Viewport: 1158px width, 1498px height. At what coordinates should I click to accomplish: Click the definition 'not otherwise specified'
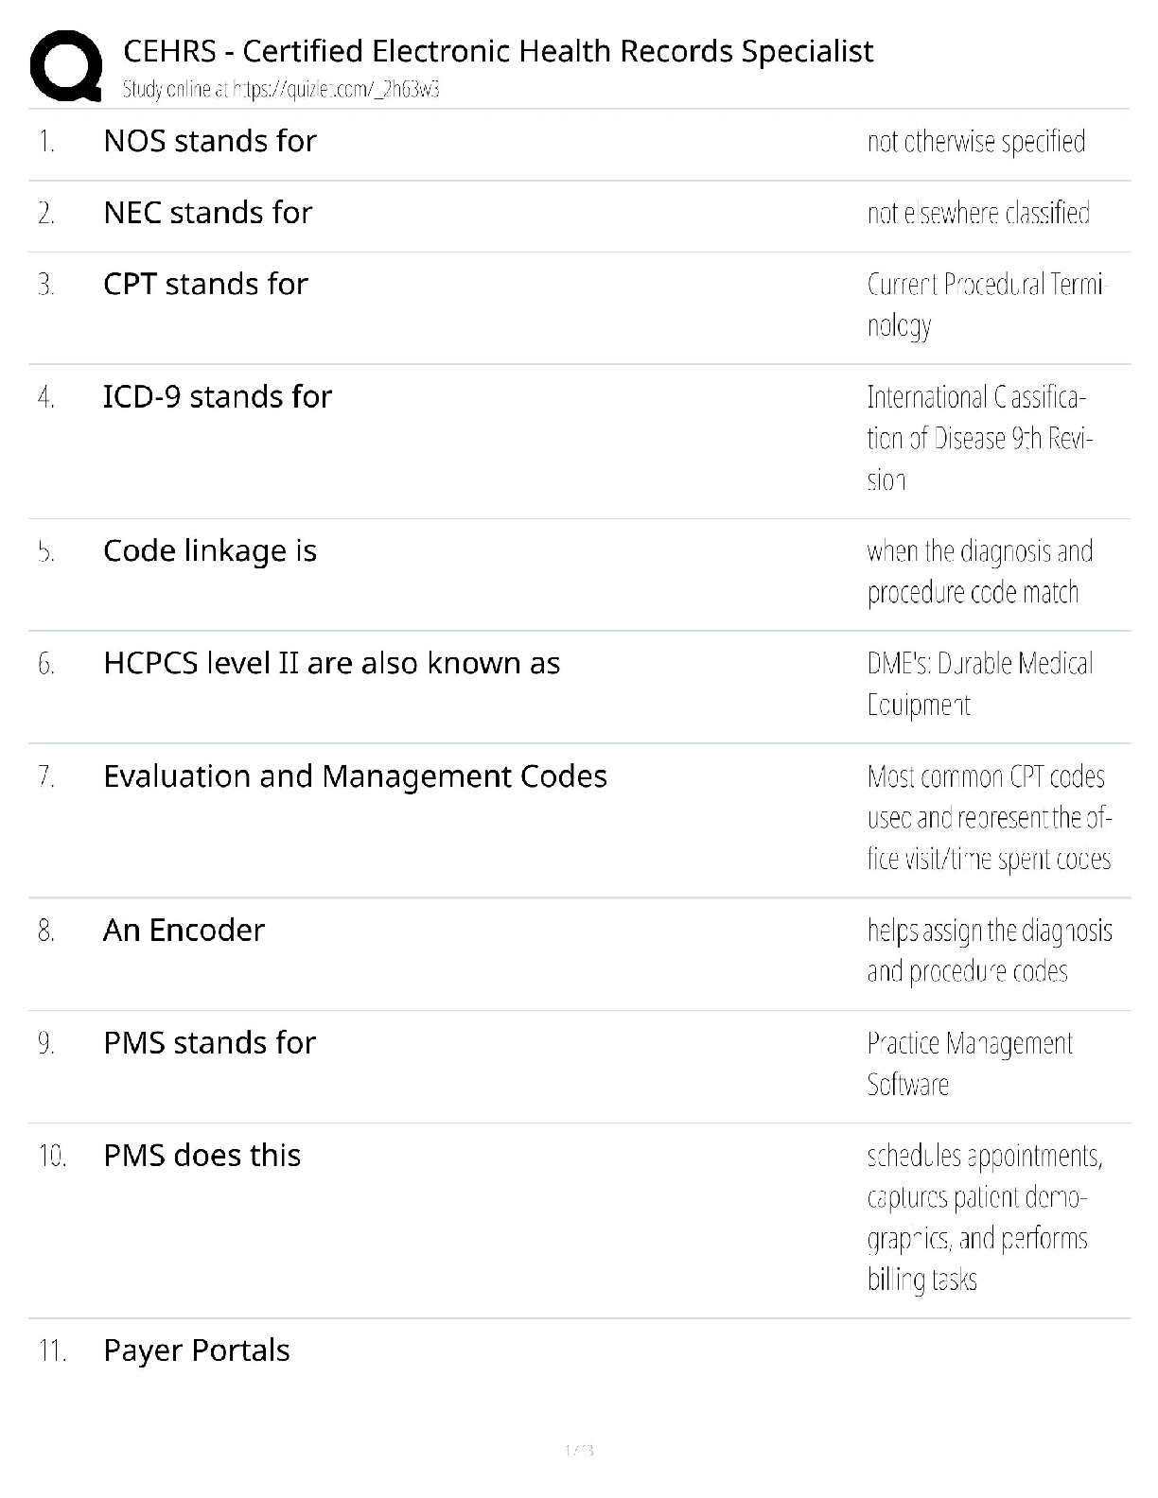click(975, 142)
